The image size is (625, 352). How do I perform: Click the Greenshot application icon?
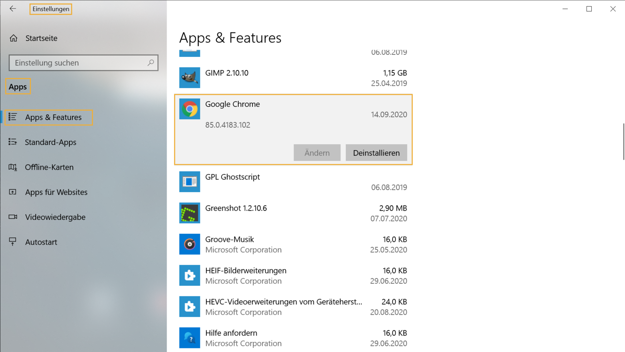coord(189,213)
